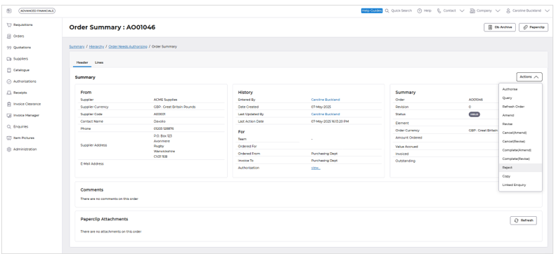This screenshot has height=254, width=556.
Task: Choose Cancel(Revise) menu entry
Action: (520, 142)
